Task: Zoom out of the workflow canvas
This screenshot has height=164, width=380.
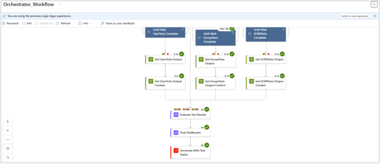Action: (x=8, y=139)
